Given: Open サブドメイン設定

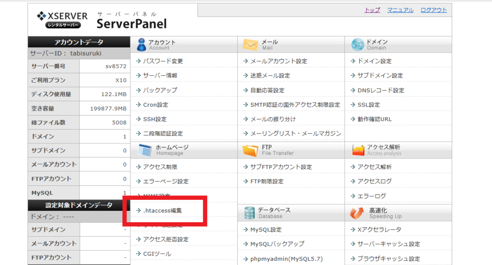Looking at the screenshot, I should click(381, 75).
